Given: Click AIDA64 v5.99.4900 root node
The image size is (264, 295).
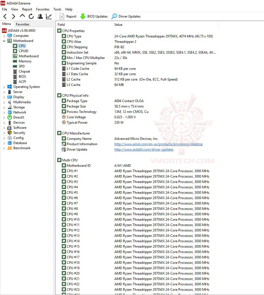Looking at the screenshot, I should tap(22, 30).
